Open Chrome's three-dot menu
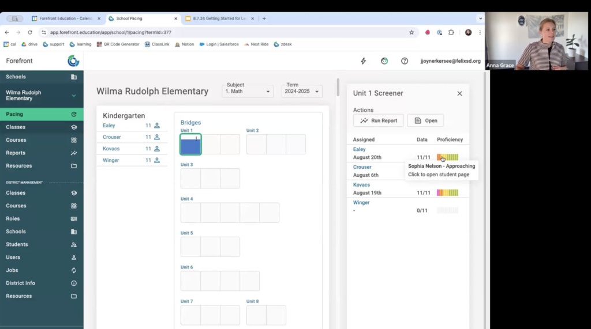591x329 pixels. [480, 32]
